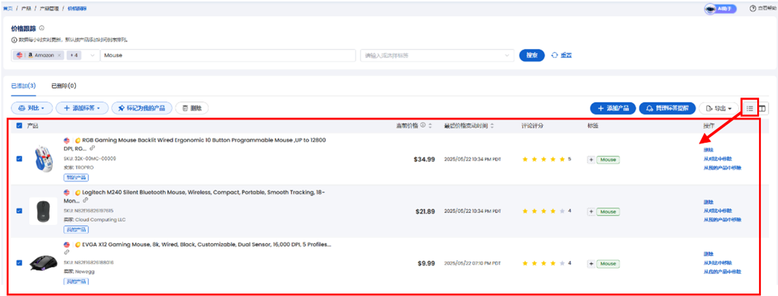The width and height of the screenshot is (778, 296).
Task: Click the orange badge icon before RGB Gaming Mouse
Action: 77,140
